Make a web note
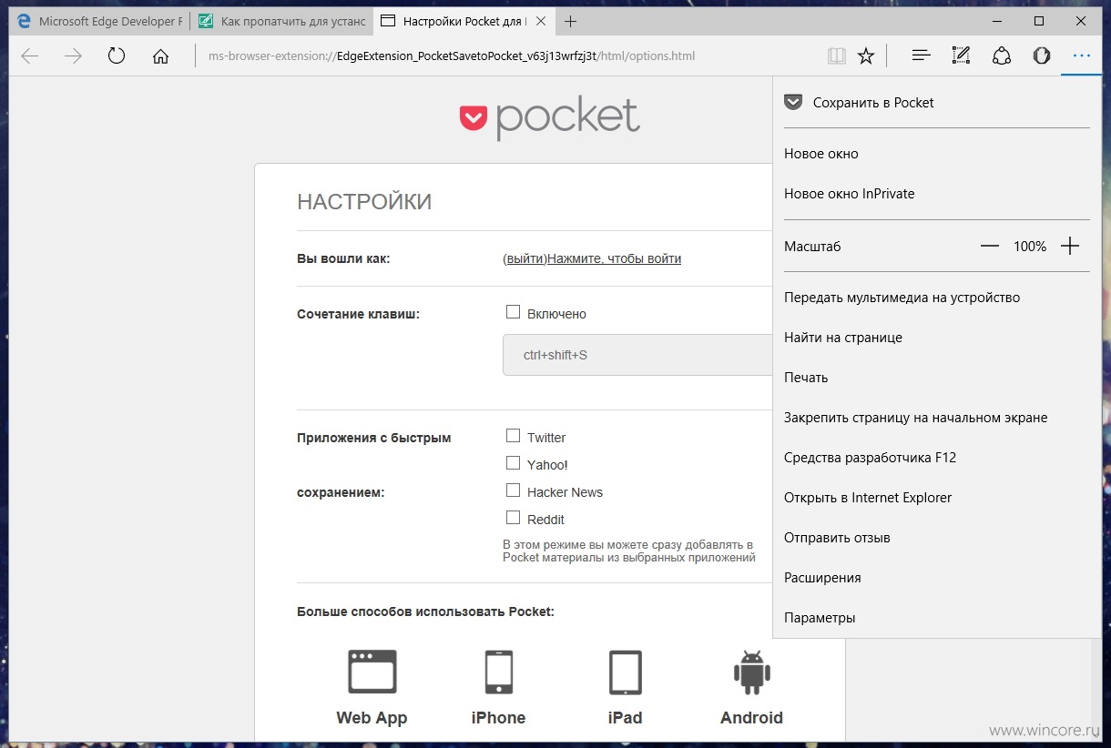 (961, 56)
